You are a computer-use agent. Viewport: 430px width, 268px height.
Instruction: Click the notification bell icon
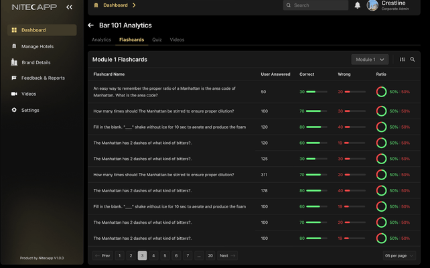pyautogui.click(x=357, y=5)
